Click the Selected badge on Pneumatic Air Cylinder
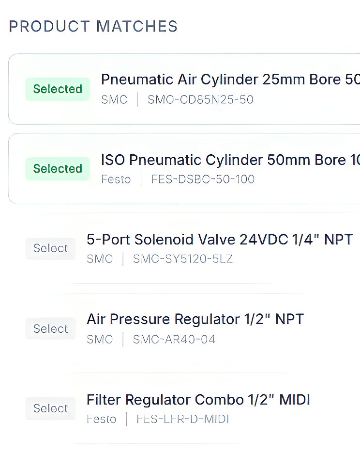This screenshot has height=455, width=360. [x=58, y=89]
